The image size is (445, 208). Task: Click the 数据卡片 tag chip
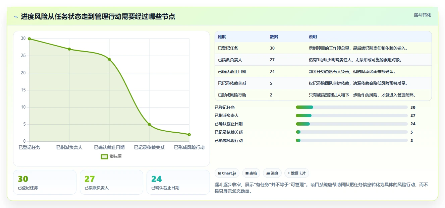click(x=297, y=173)
